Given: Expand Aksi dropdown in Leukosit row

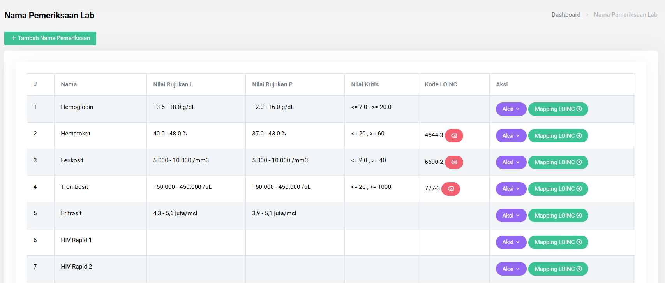Looking at the screenshot, I should click(x=511, y=162).
